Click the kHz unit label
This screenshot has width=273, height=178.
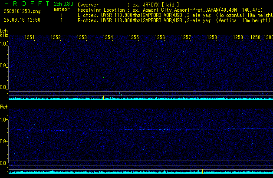(x=4, y=35)
